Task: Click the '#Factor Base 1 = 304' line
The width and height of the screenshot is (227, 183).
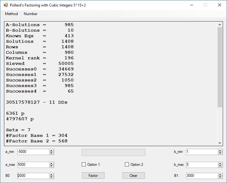Action: point(37,136)
